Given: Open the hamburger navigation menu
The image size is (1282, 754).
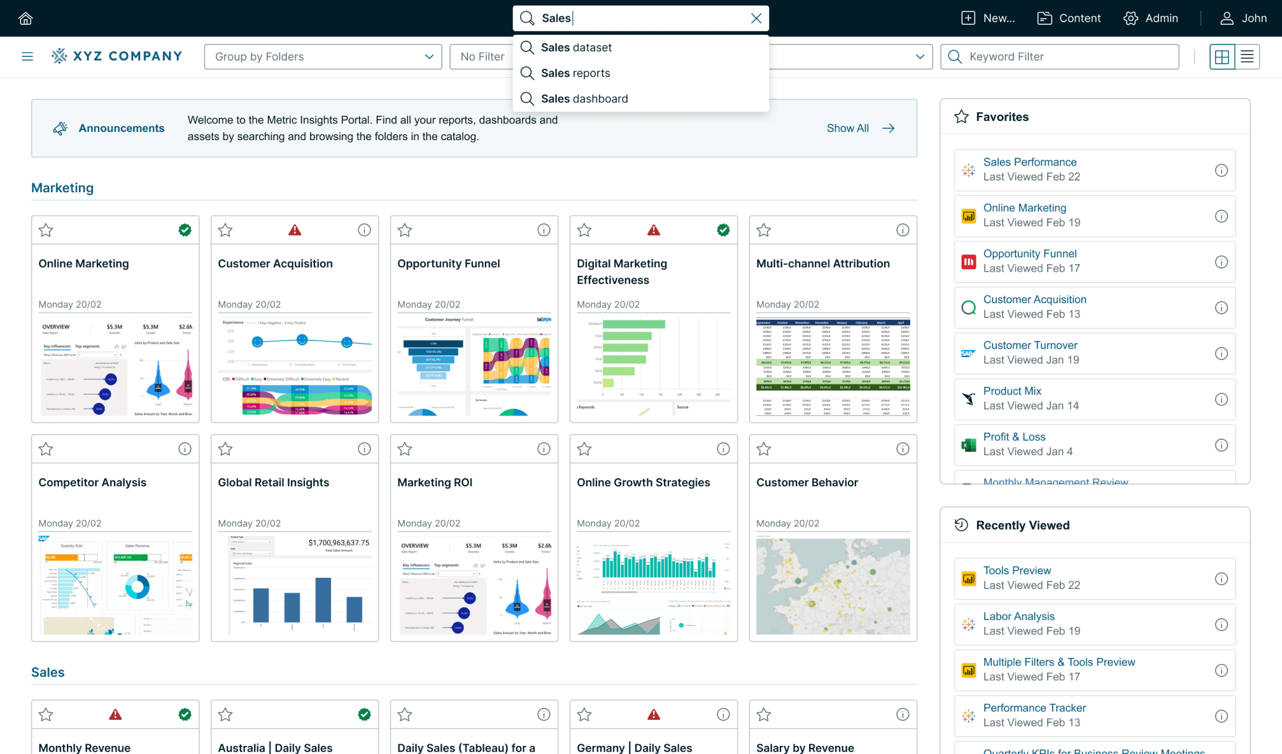Looking at the screenshot, I should click(27, 56).
